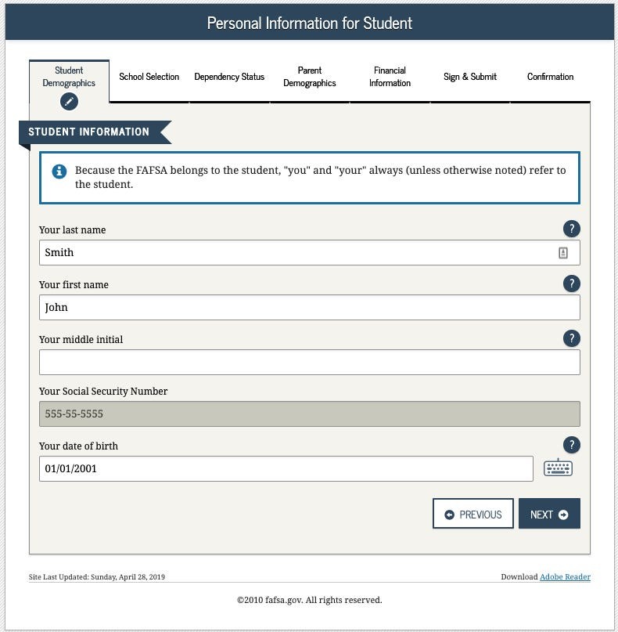Viewport: 618px width, 632px height.
Task: Click the date of birth input field
Action: pos(286,468)
